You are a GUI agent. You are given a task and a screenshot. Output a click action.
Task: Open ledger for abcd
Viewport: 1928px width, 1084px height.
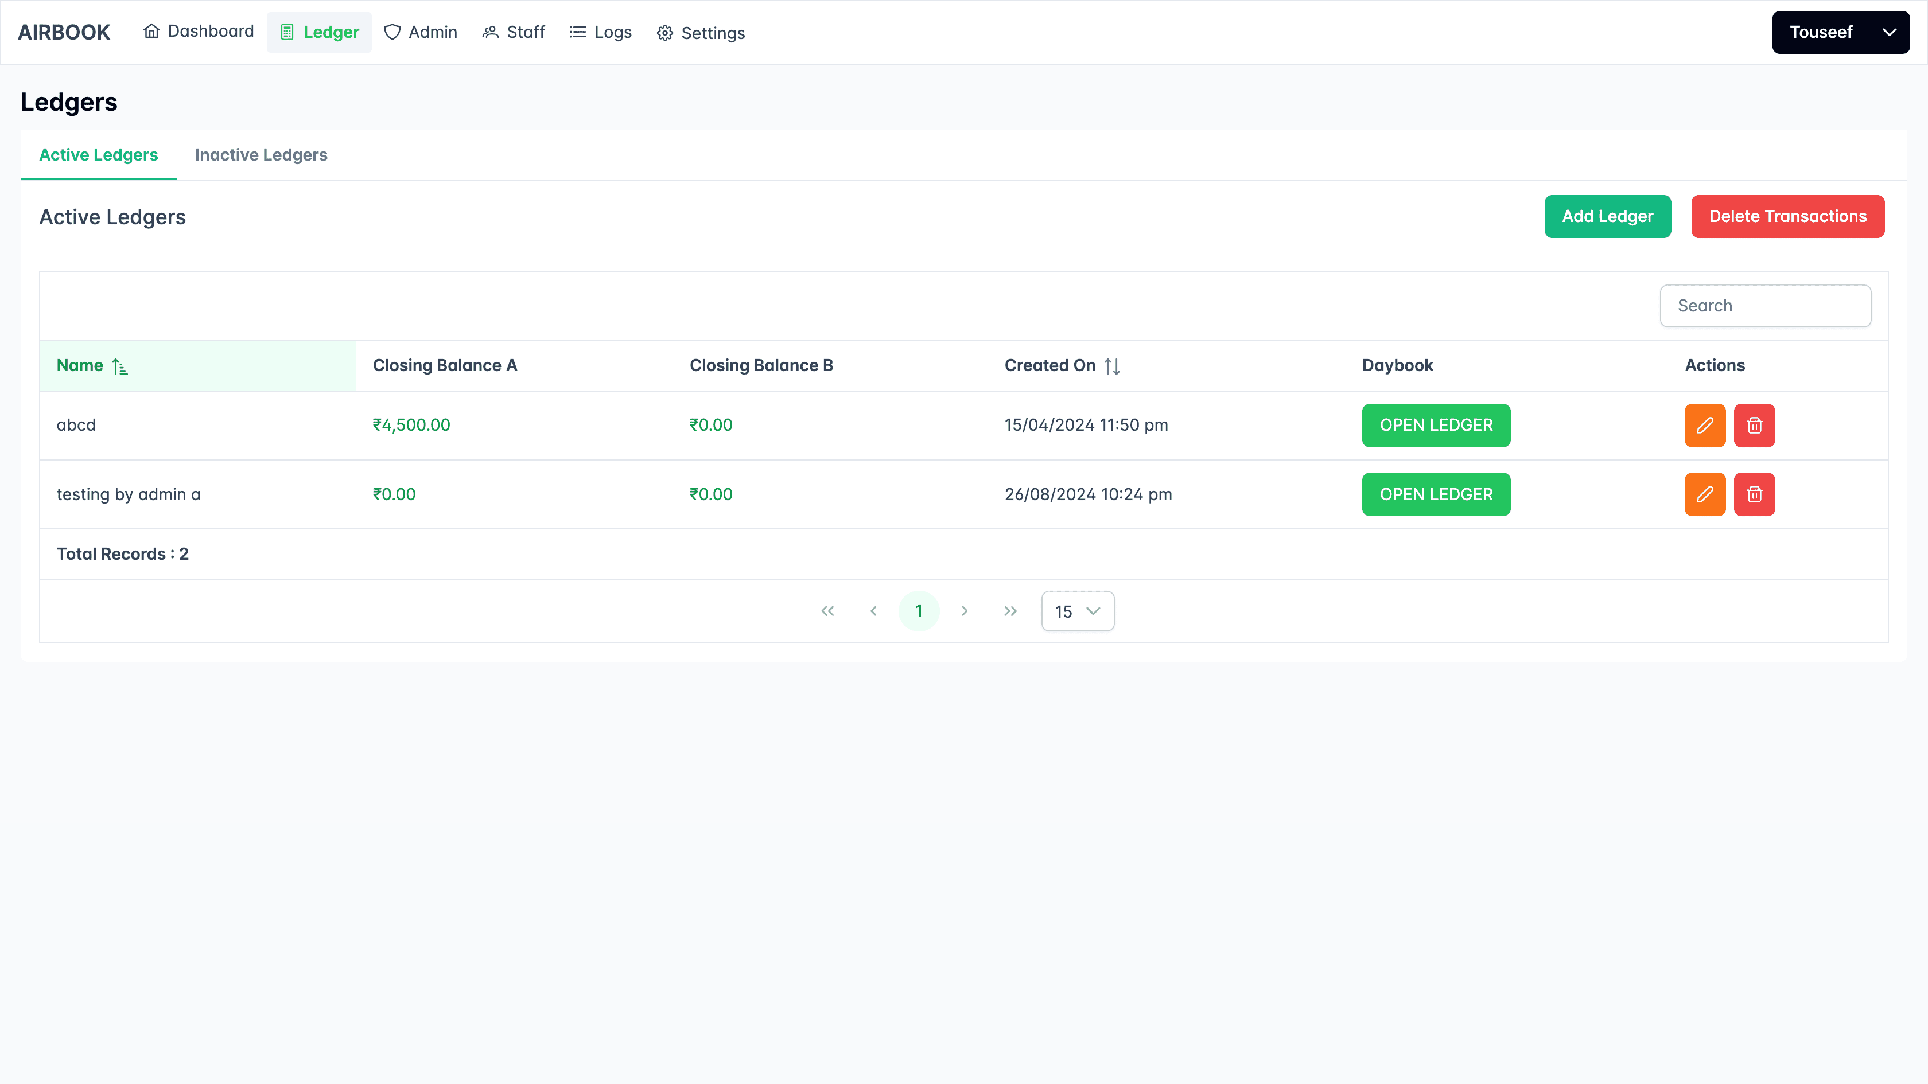(1436, 425)
